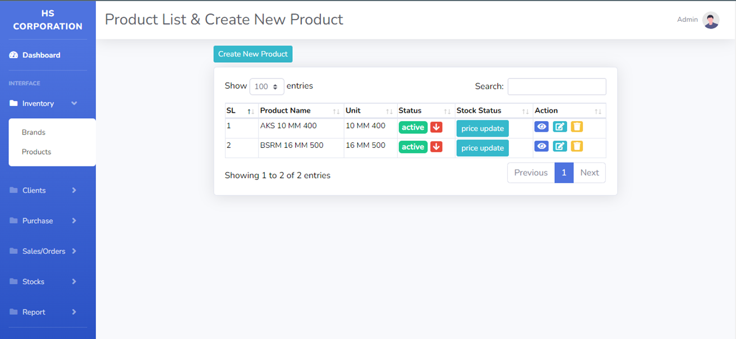736x339 pixels.
Task: View AKS 10 MM 400 with eye icon
Action: click(x=541, y=127)
